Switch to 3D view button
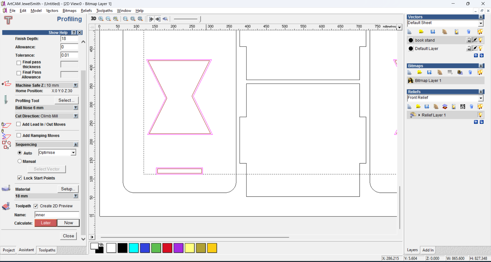Viewport: 491px width, 262px height. point(93,19)
